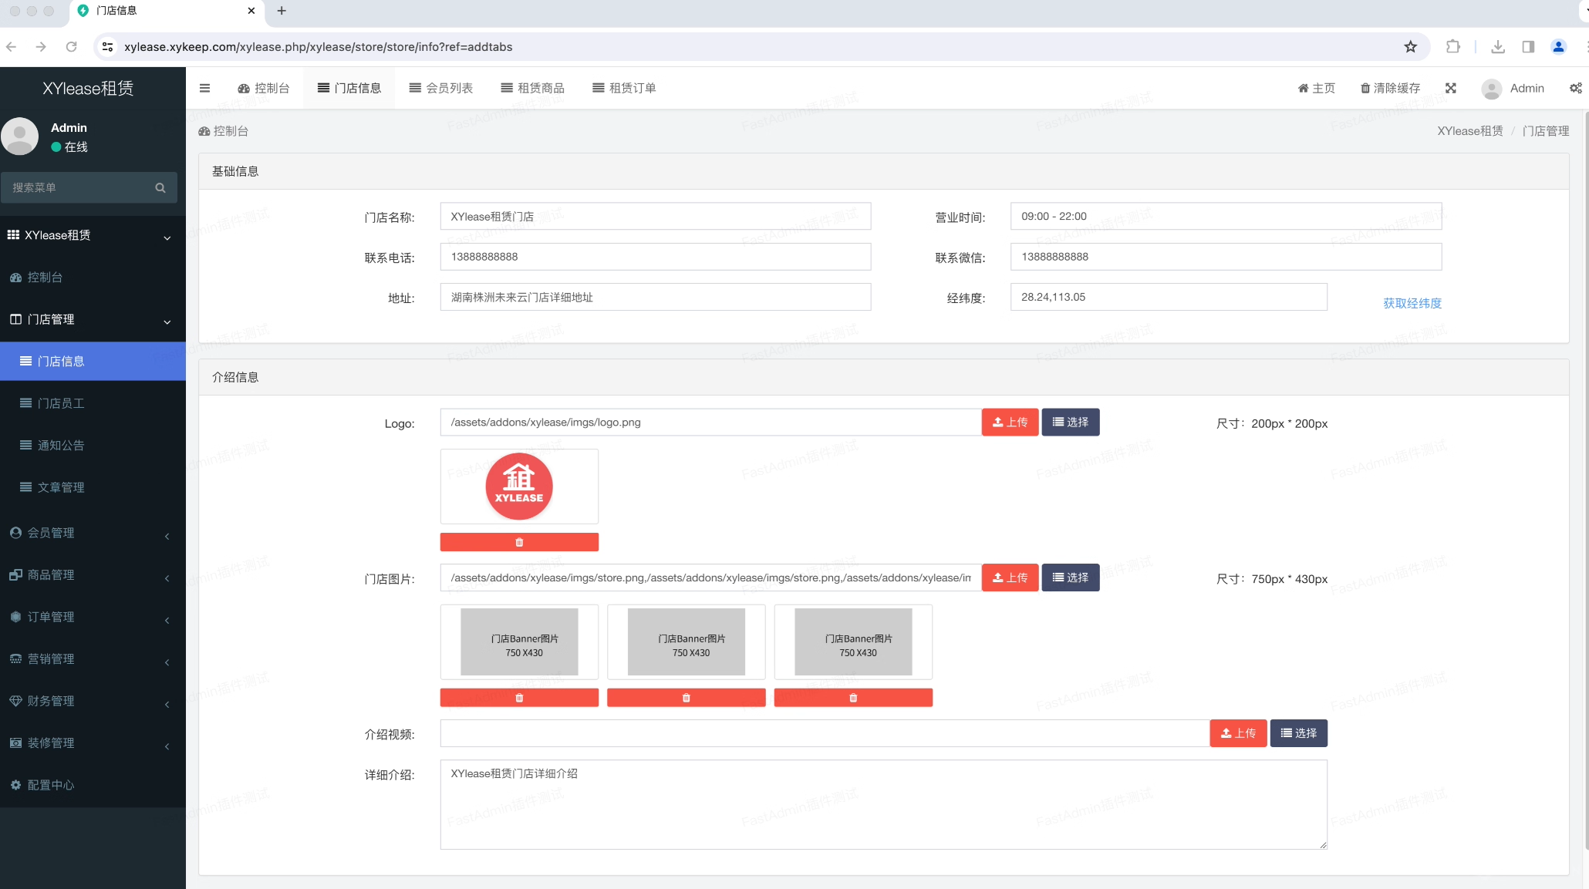Image resolution: width=1589 pixels, height=889 pixels.
Task: Switch to the 租赁订单 tab
Action: pyautogui.click(x=624, y=88)
